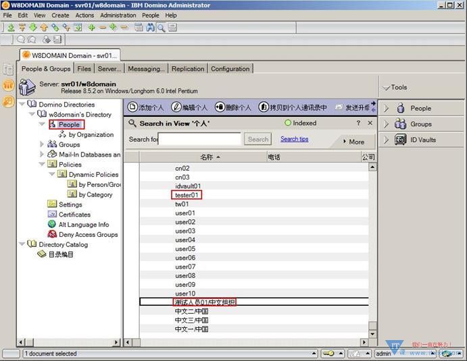This screenshot has height=361, width=467.
Task: Switch to the Replication tab
Action: pos(188,69)
